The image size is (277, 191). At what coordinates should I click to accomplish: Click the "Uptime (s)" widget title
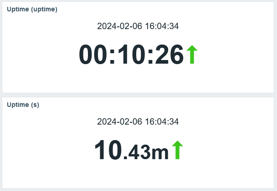tap(23, 105)
